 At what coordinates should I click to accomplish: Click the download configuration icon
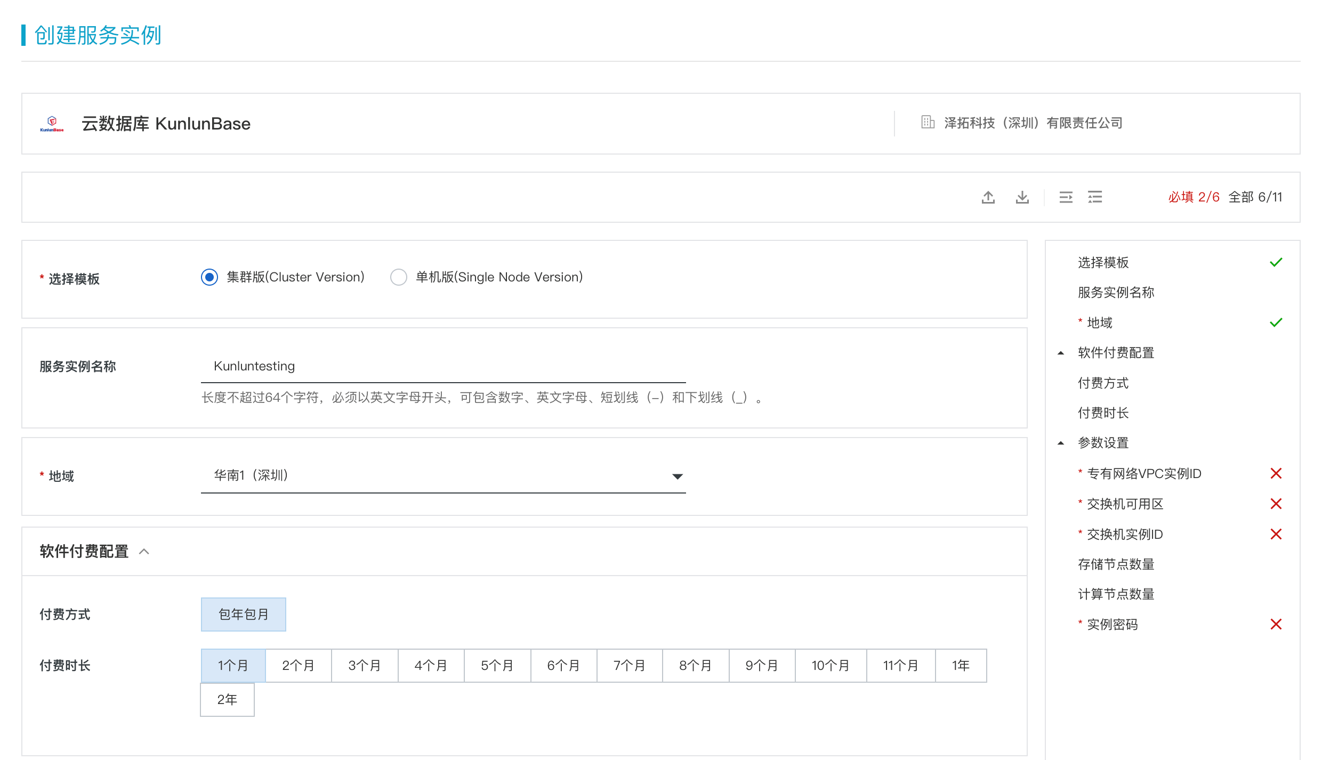(x=1022, y=197)
